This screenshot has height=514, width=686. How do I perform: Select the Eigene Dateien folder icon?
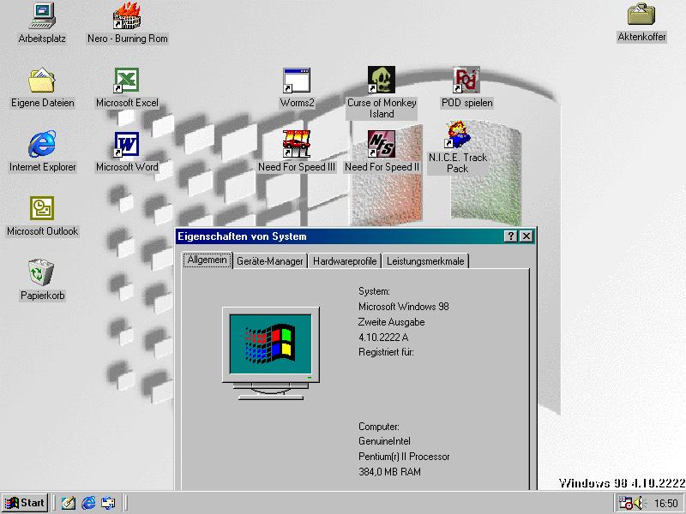click(x=42, y=81)
